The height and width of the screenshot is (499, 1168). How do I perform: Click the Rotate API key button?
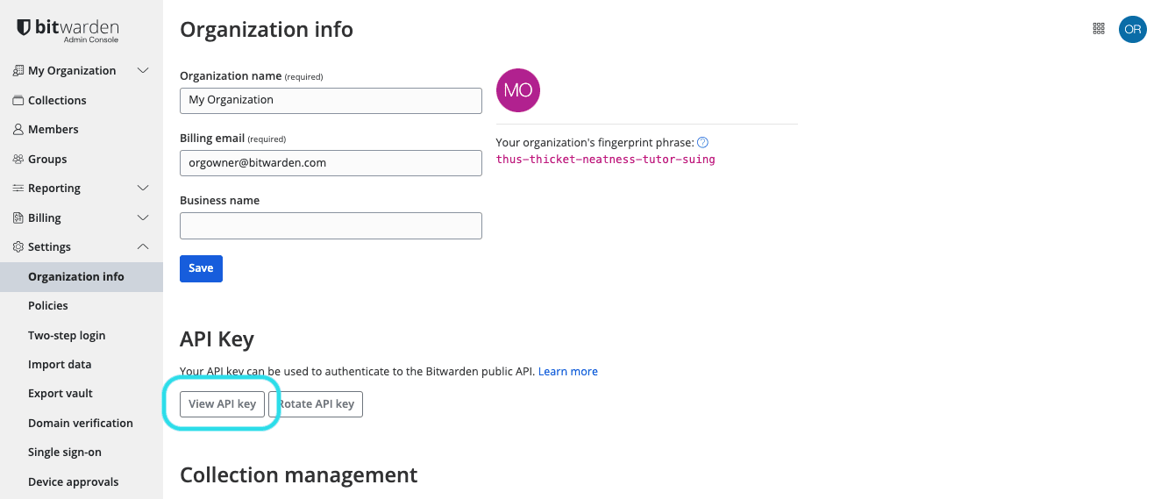pyautogui.click(x=317, y=404)
